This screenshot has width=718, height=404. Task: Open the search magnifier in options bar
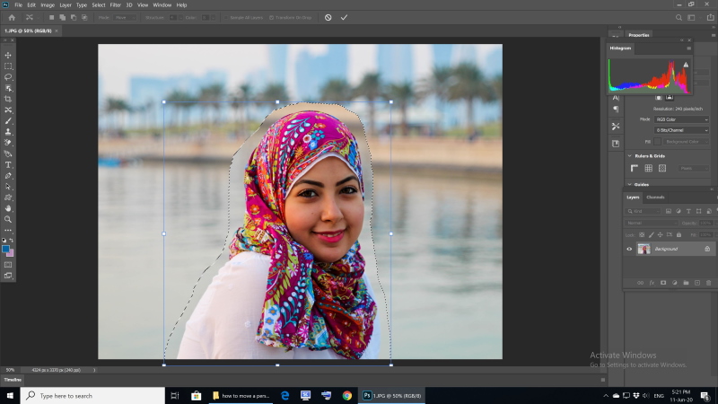pos(679,17)
